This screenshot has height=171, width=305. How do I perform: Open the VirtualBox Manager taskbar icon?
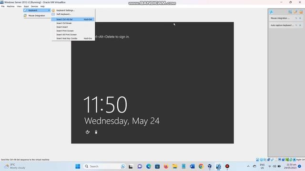210,166
